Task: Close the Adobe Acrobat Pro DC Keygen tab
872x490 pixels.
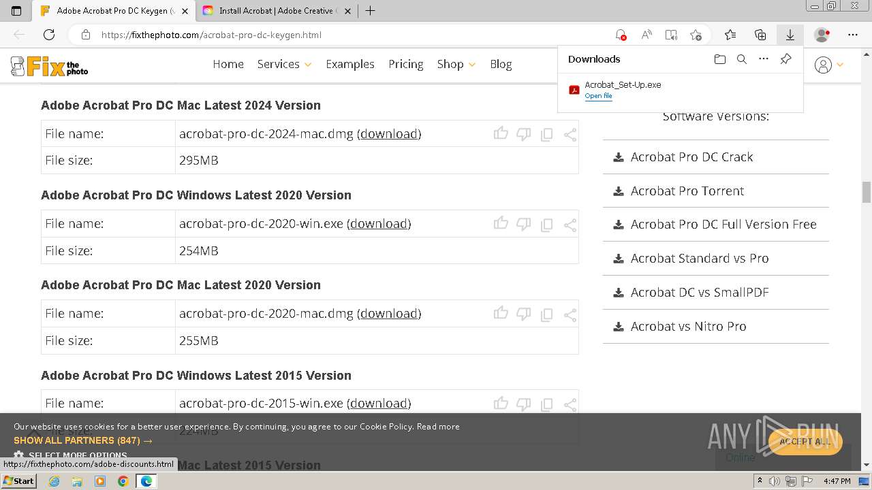Action: click(x=185, y=11)
